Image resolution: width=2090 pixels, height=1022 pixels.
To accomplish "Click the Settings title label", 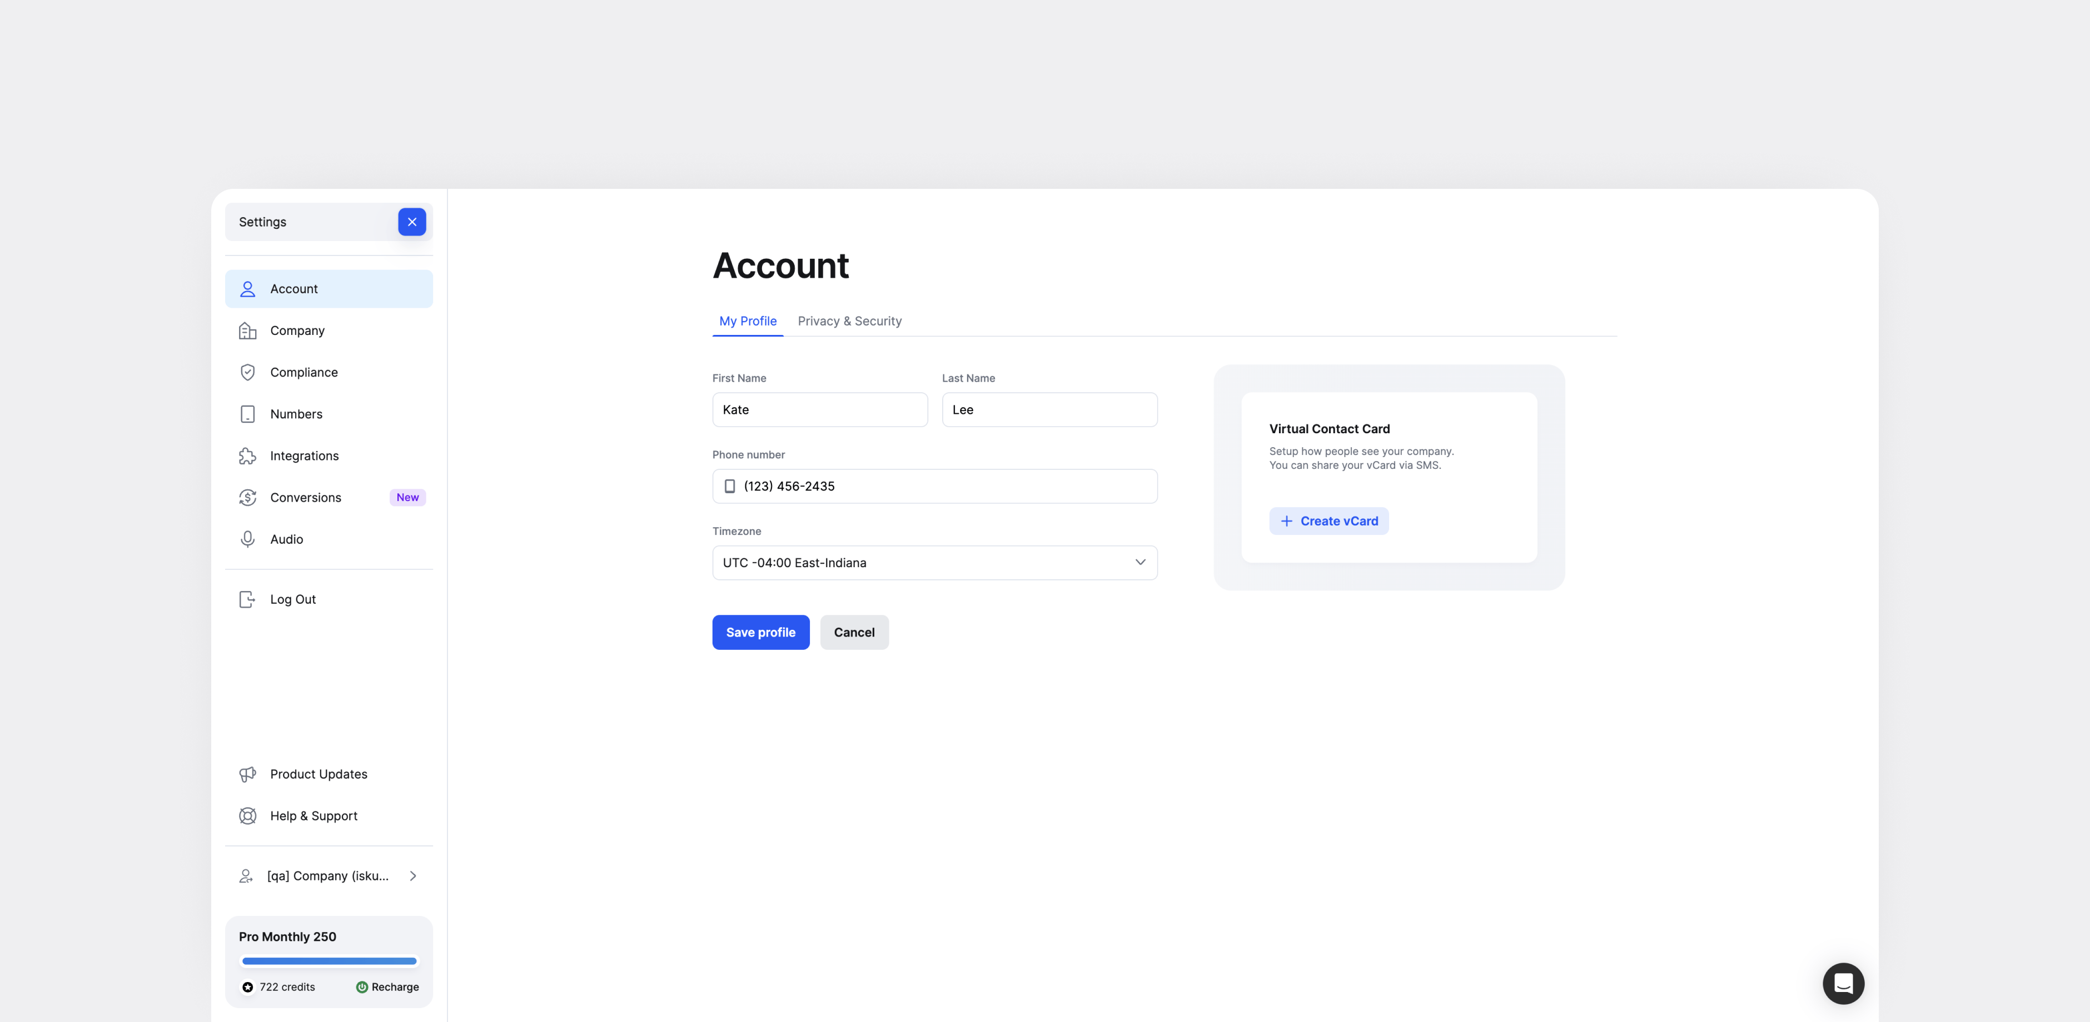I will click(262, 222).
